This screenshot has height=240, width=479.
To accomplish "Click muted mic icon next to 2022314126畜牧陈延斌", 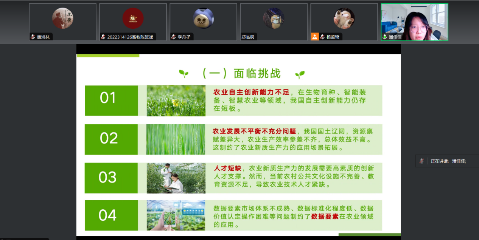I will click(x=103, y=37).
